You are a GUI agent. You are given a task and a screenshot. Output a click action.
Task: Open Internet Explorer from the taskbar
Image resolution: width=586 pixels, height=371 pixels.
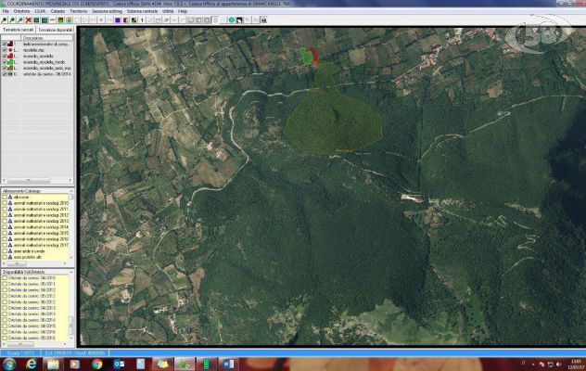coord(31,364)
